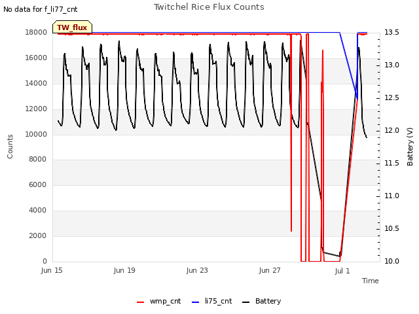Click the Jun 27 x-axis label

(270, 270)
